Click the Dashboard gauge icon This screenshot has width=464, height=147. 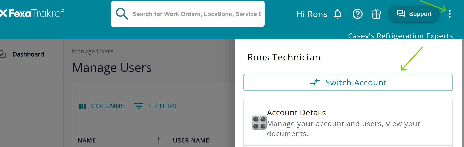click(2, 54)
